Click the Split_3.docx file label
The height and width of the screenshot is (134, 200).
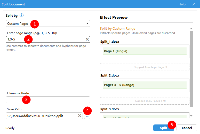pyautogui.click(x=110, y=109)
